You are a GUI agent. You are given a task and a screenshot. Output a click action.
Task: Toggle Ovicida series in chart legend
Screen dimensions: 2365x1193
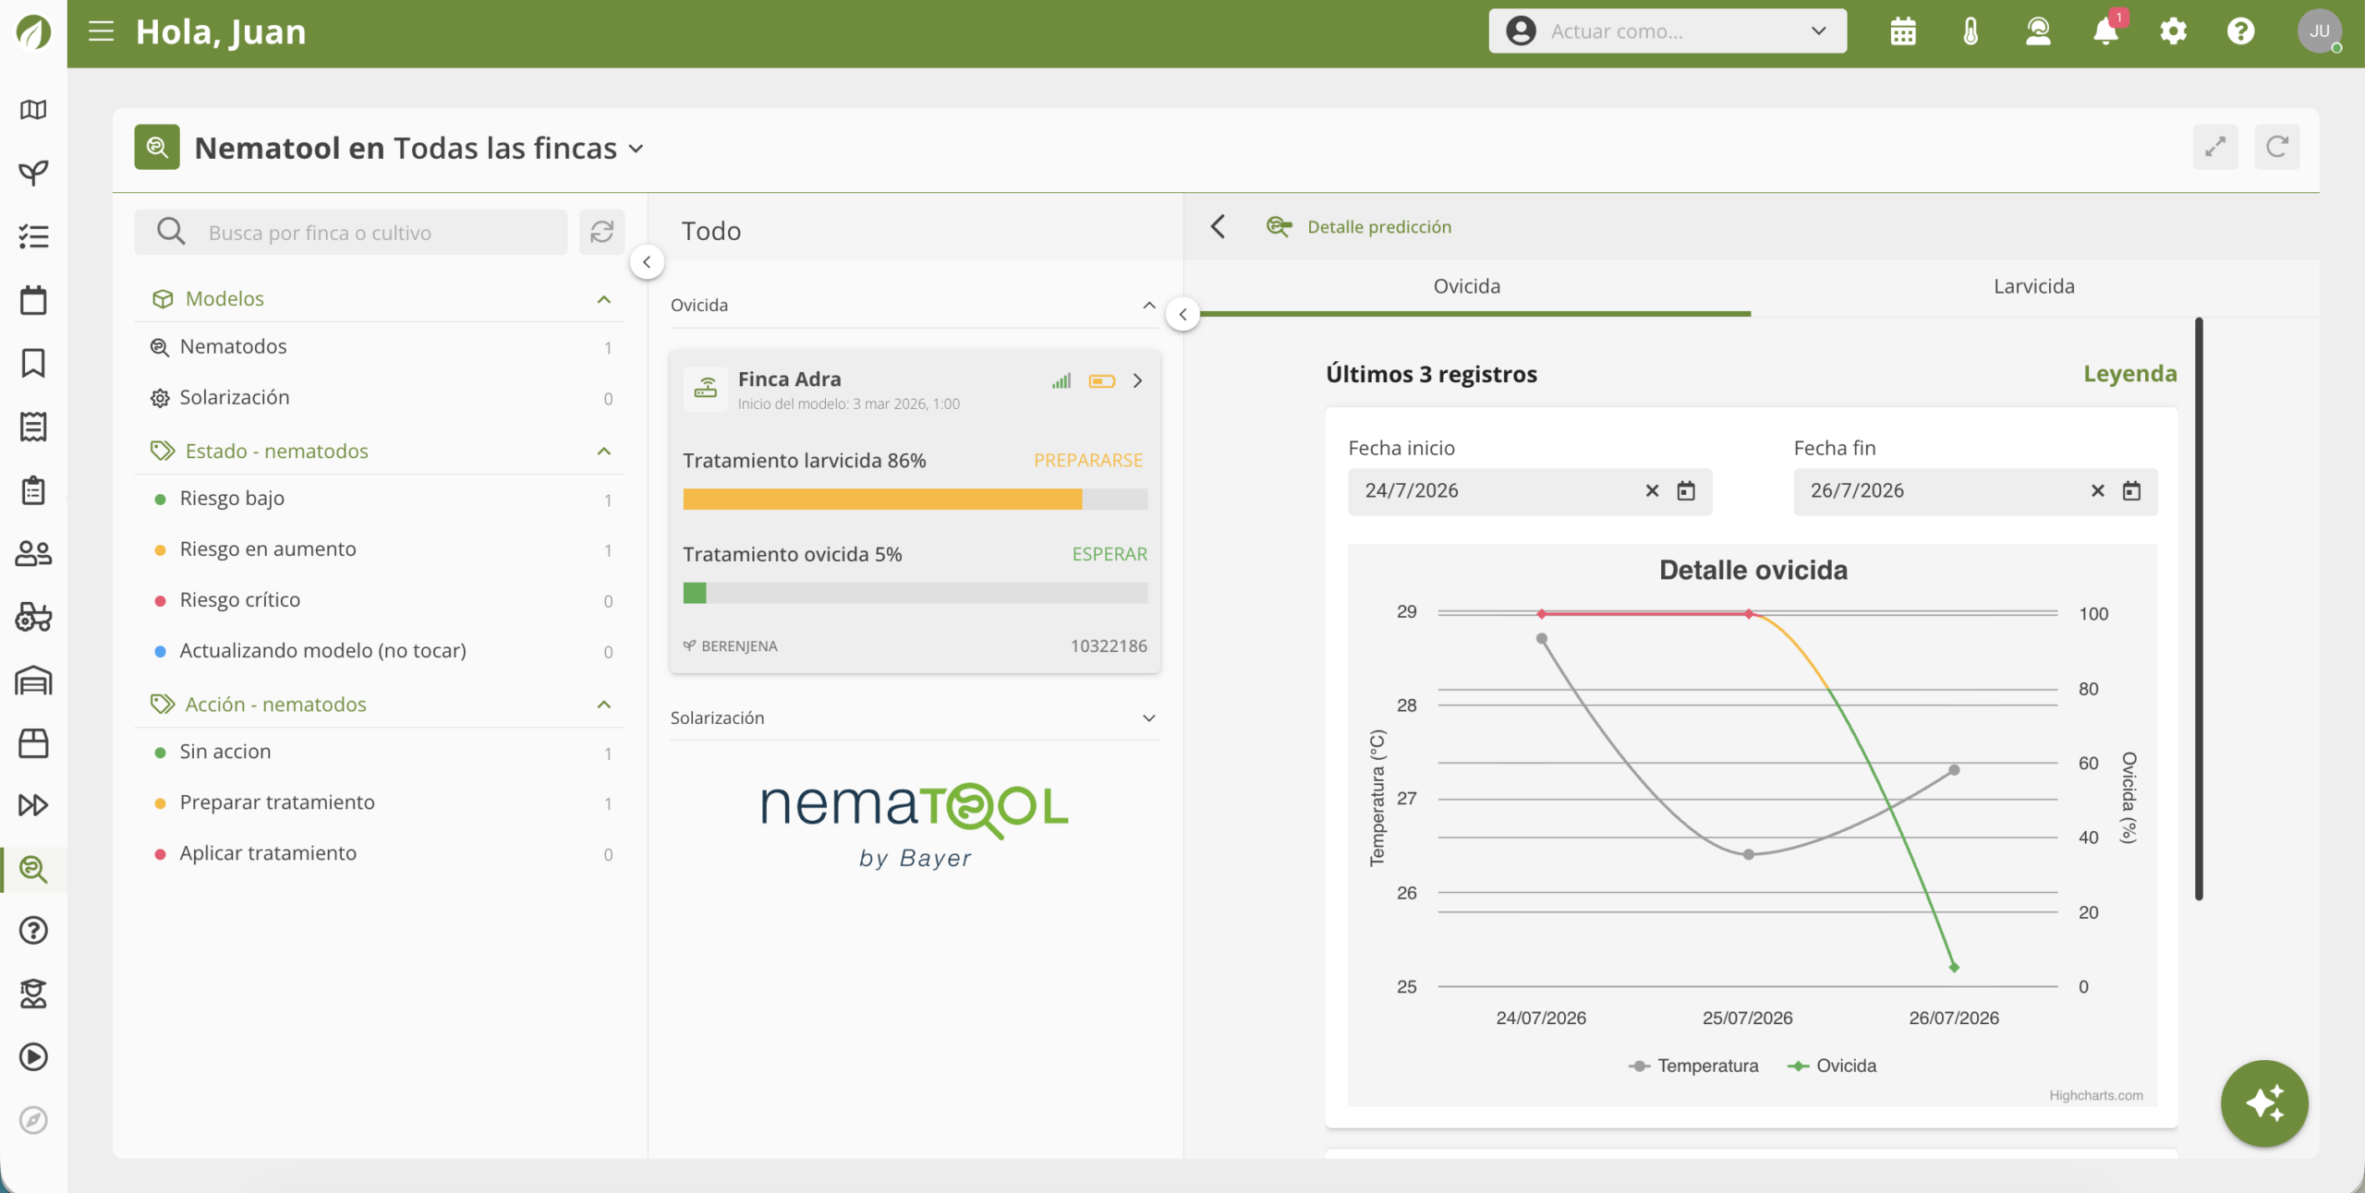[1832, 1066]
